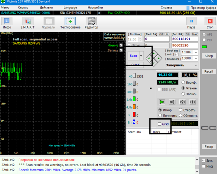Select the Вериф. radio button
Image resolution: width=217 pixels, height=174 pixels.
183,82
